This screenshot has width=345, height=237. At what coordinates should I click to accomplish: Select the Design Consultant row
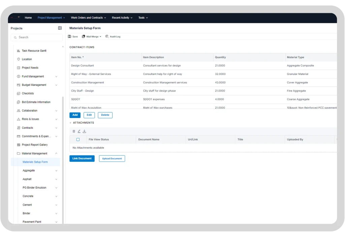tap(203, 66)
